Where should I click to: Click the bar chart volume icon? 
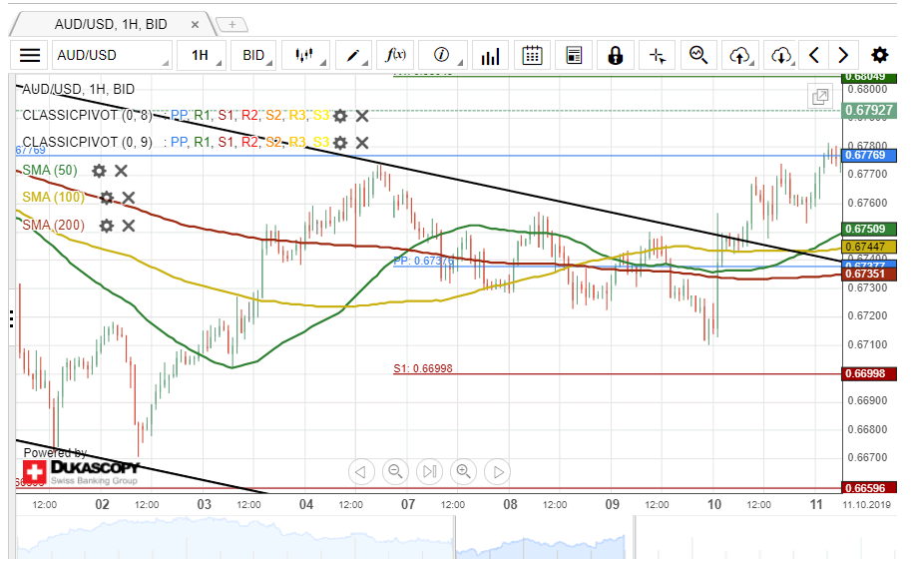coord(490,56)
